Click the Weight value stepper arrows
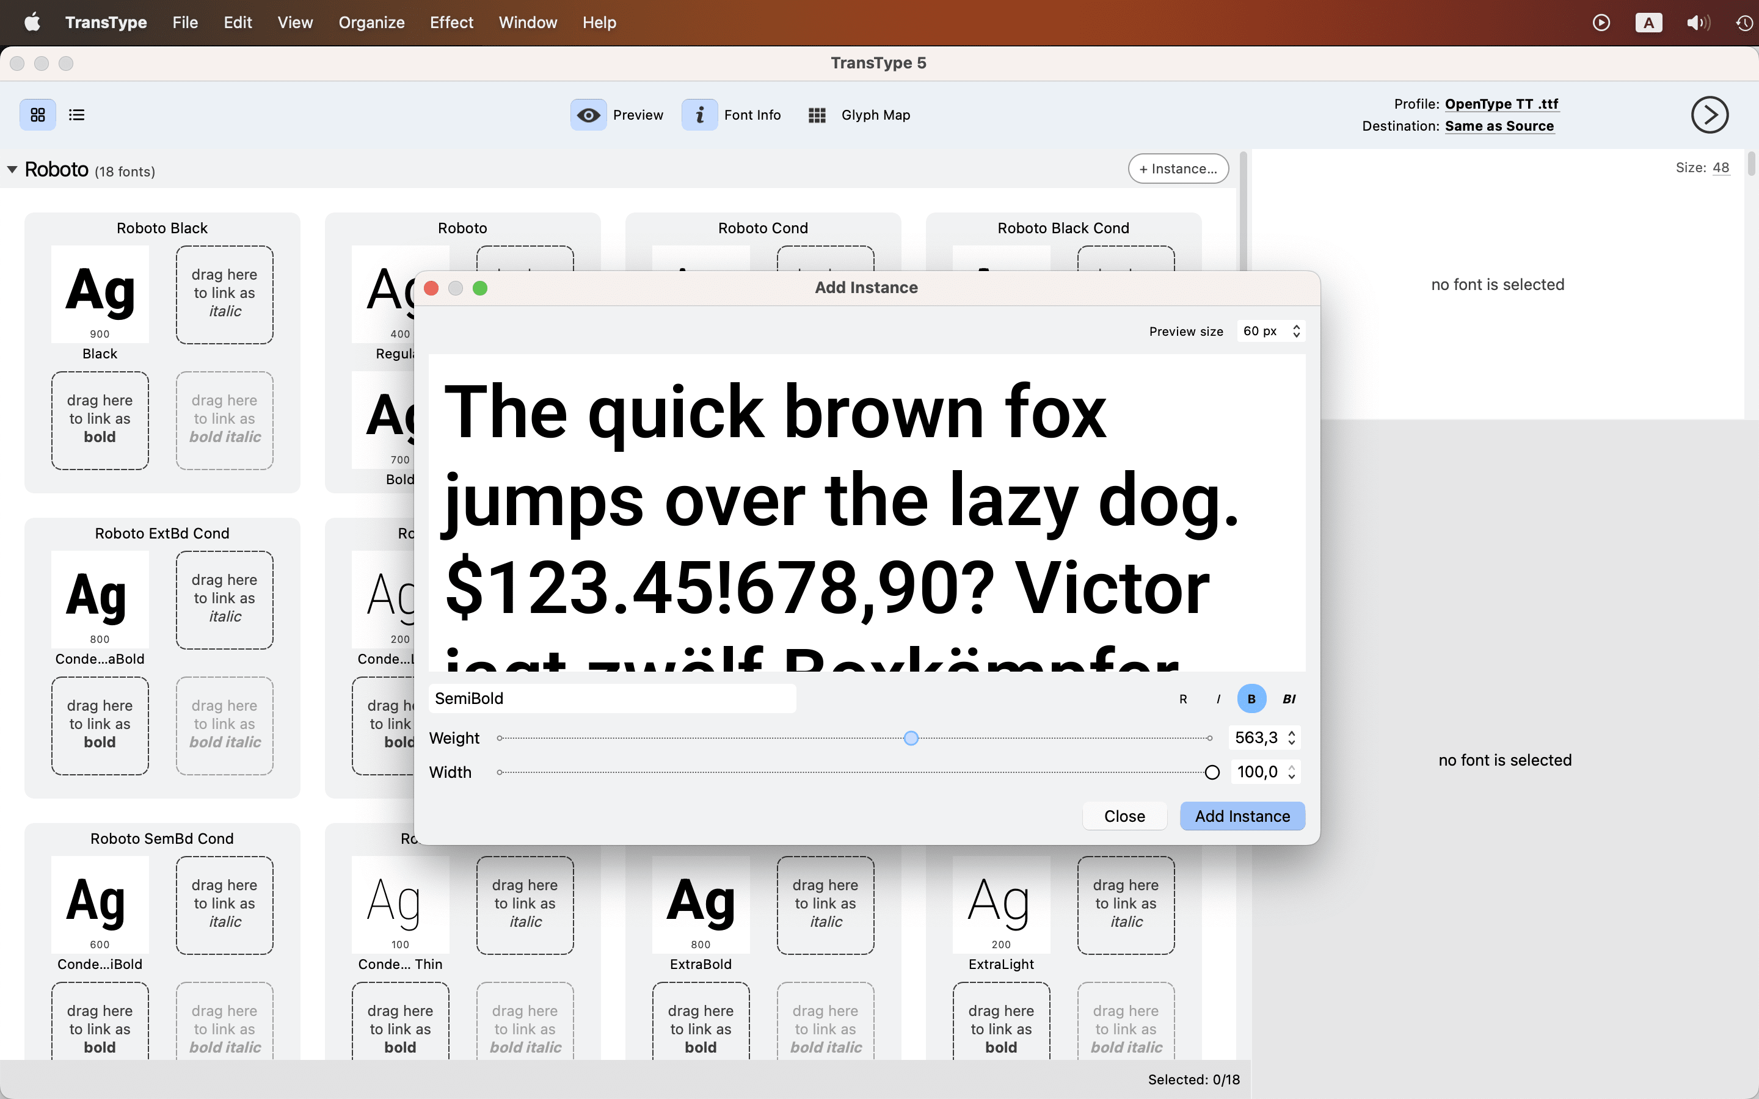The width and height of the screenshot is (1759, 1099). tap(1292, 738)
